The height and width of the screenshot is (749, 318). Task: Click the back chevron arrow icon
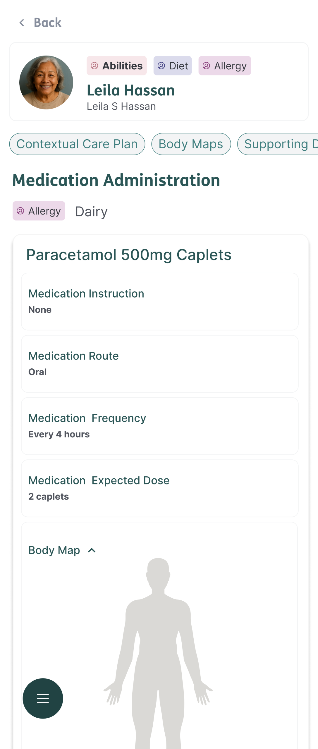(22, 23)
